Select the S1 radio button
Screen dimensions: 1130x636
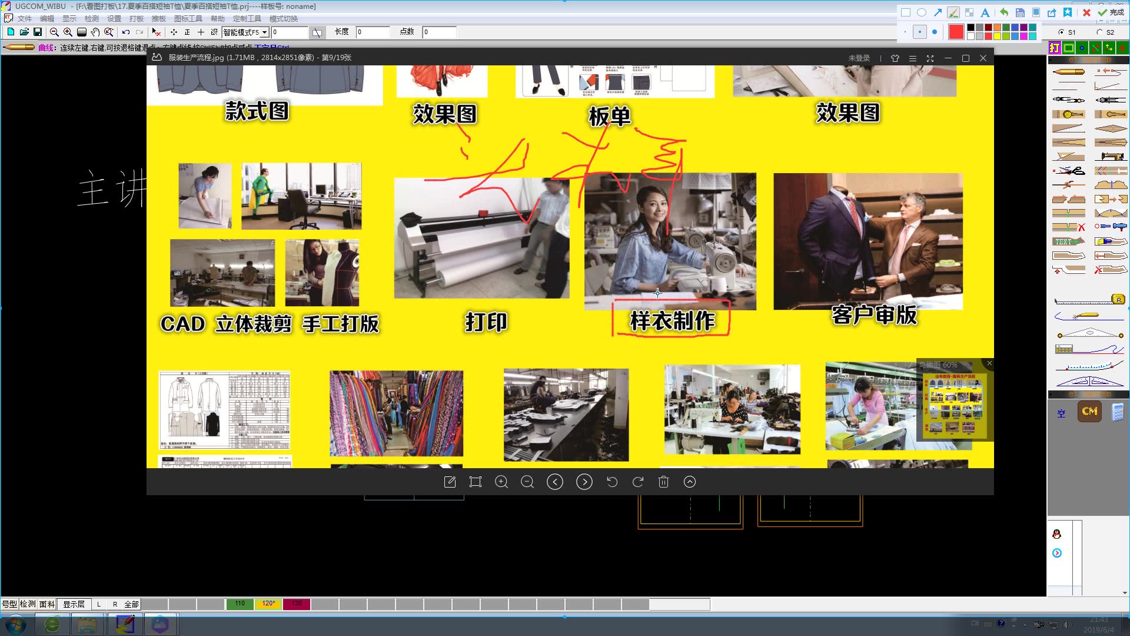[x=1061, y=32]
